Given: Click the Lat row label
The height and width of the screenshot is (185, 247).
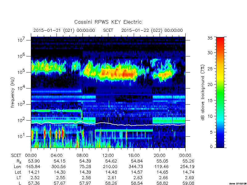Looking at the screenshot, I should click(x=18, y=172).
